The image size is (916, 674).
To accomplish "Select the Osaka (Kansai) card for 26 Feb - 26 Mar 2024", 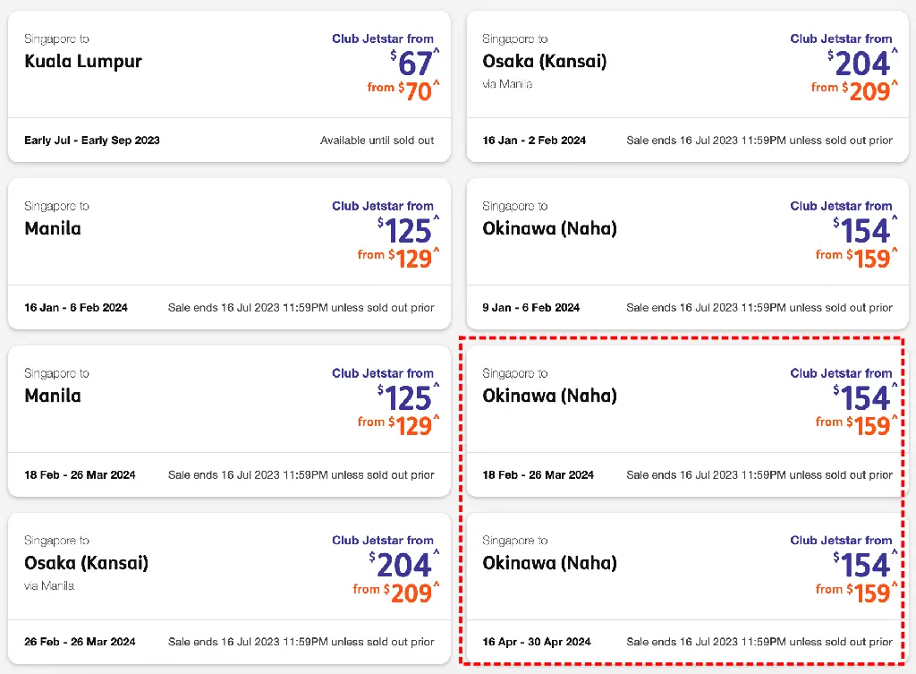I will tap(229, 588).
